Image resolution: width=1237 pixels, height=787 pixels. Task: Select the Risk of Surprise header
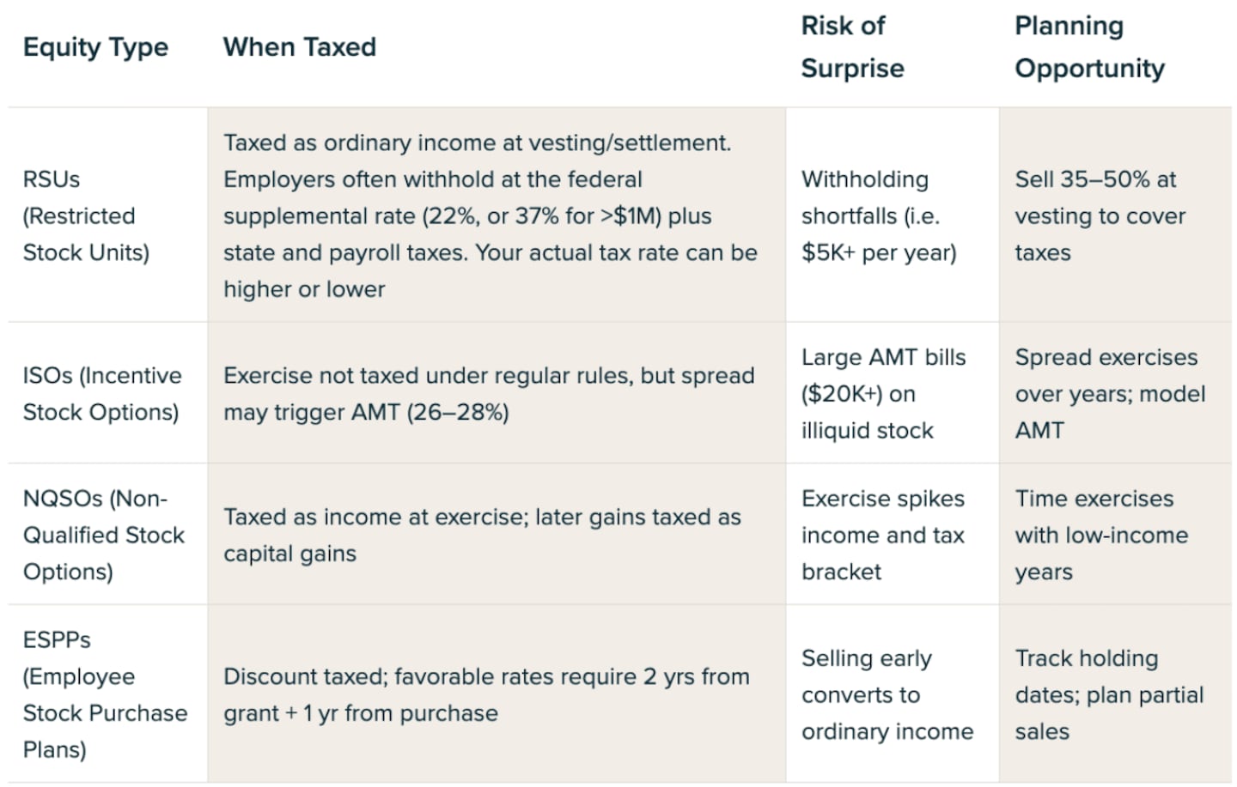pos(851,47)
